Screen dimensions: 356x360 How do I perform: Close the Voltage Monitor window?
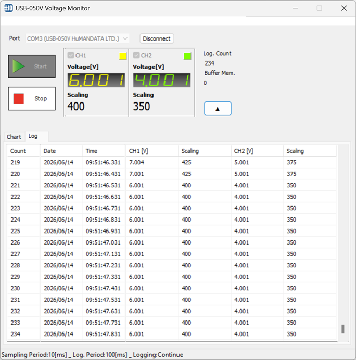(344, 8)
